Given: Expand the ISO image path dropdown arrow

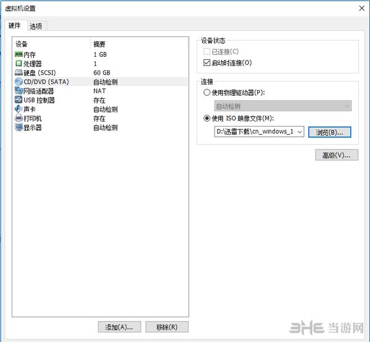Looking at the screenshot, I should click(300, 131).
